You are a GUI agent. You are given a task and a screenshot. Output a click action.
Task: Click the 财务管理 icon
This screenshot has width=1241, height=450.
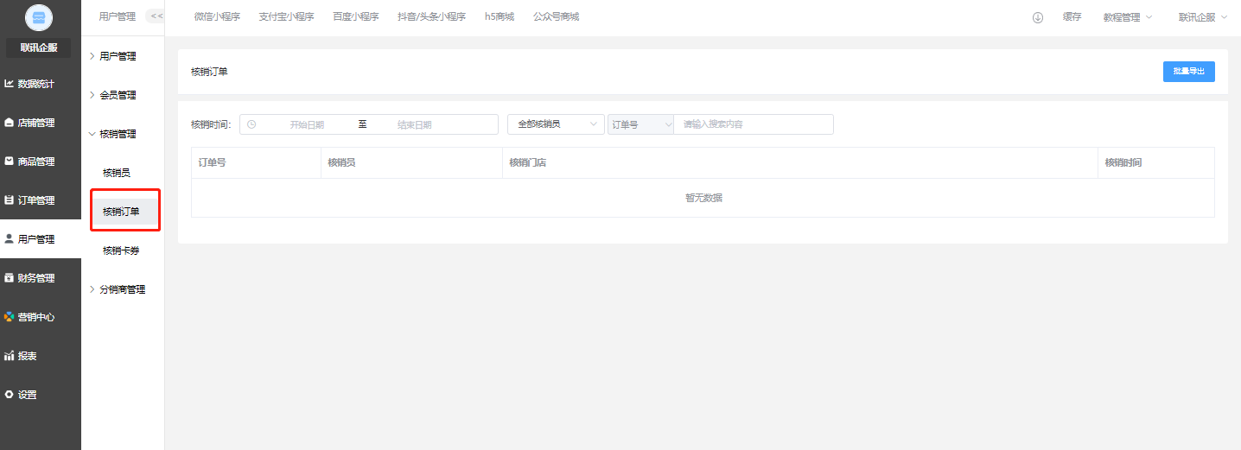(x=9, y=278)
